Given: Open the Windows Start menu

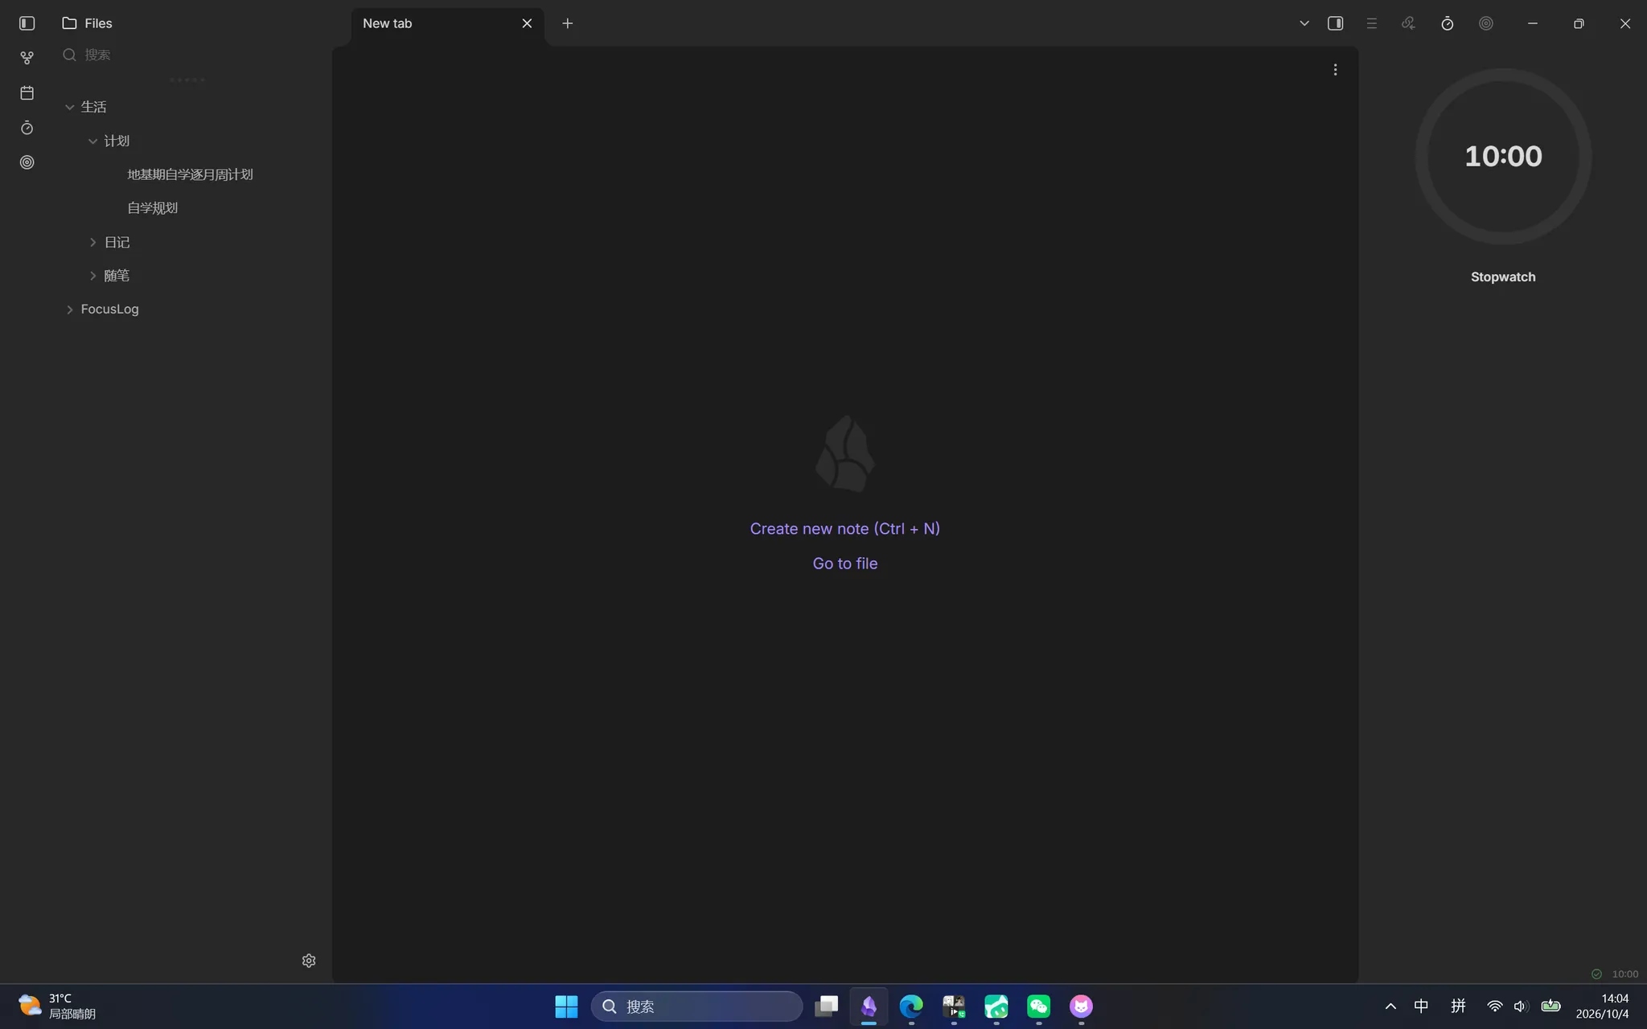Looking at the screenshot, I should click(566, 1006).
